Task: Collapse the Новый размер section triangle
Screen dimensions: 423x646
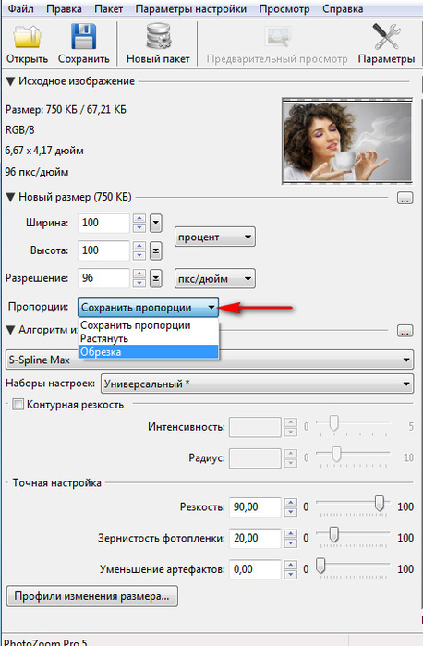Action: [x=11, y=198]
